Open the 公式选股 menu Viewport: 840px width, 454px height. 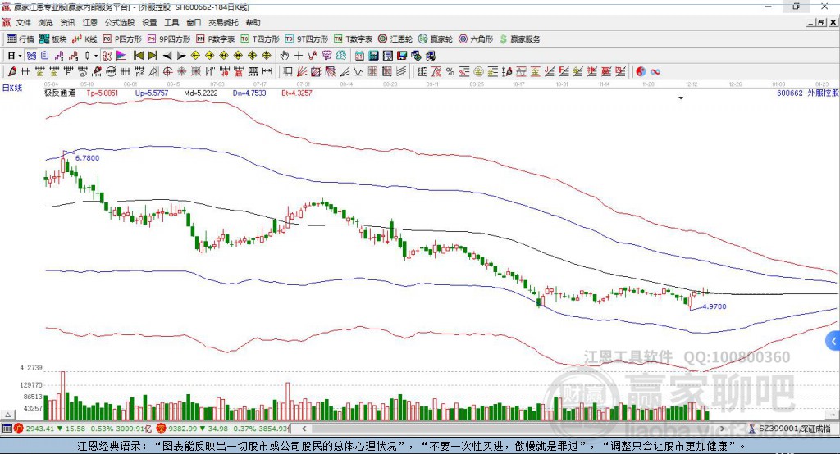coord(120,22)
